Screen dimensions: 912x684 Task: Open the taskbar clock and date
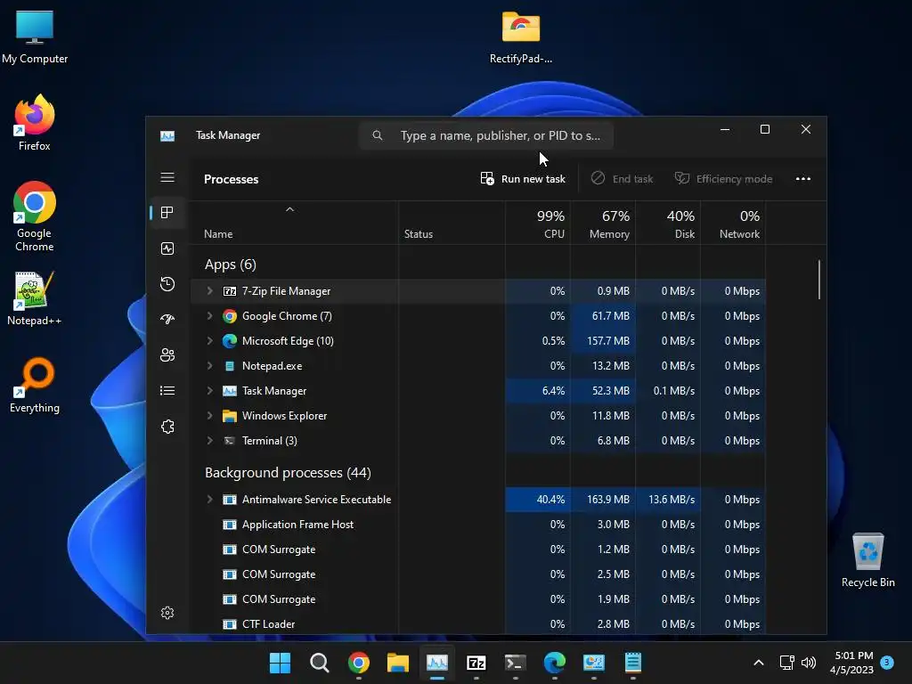(851, 663)
